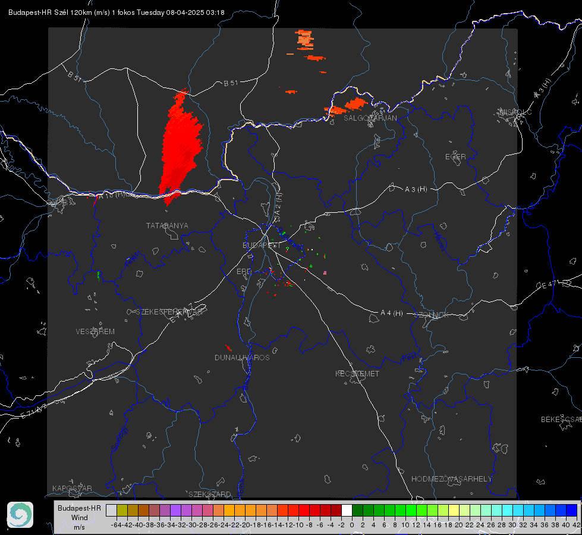Click the SZEKSZARD city label
Image resolution: width=582 pixels, height=535 pixels.
210,494
